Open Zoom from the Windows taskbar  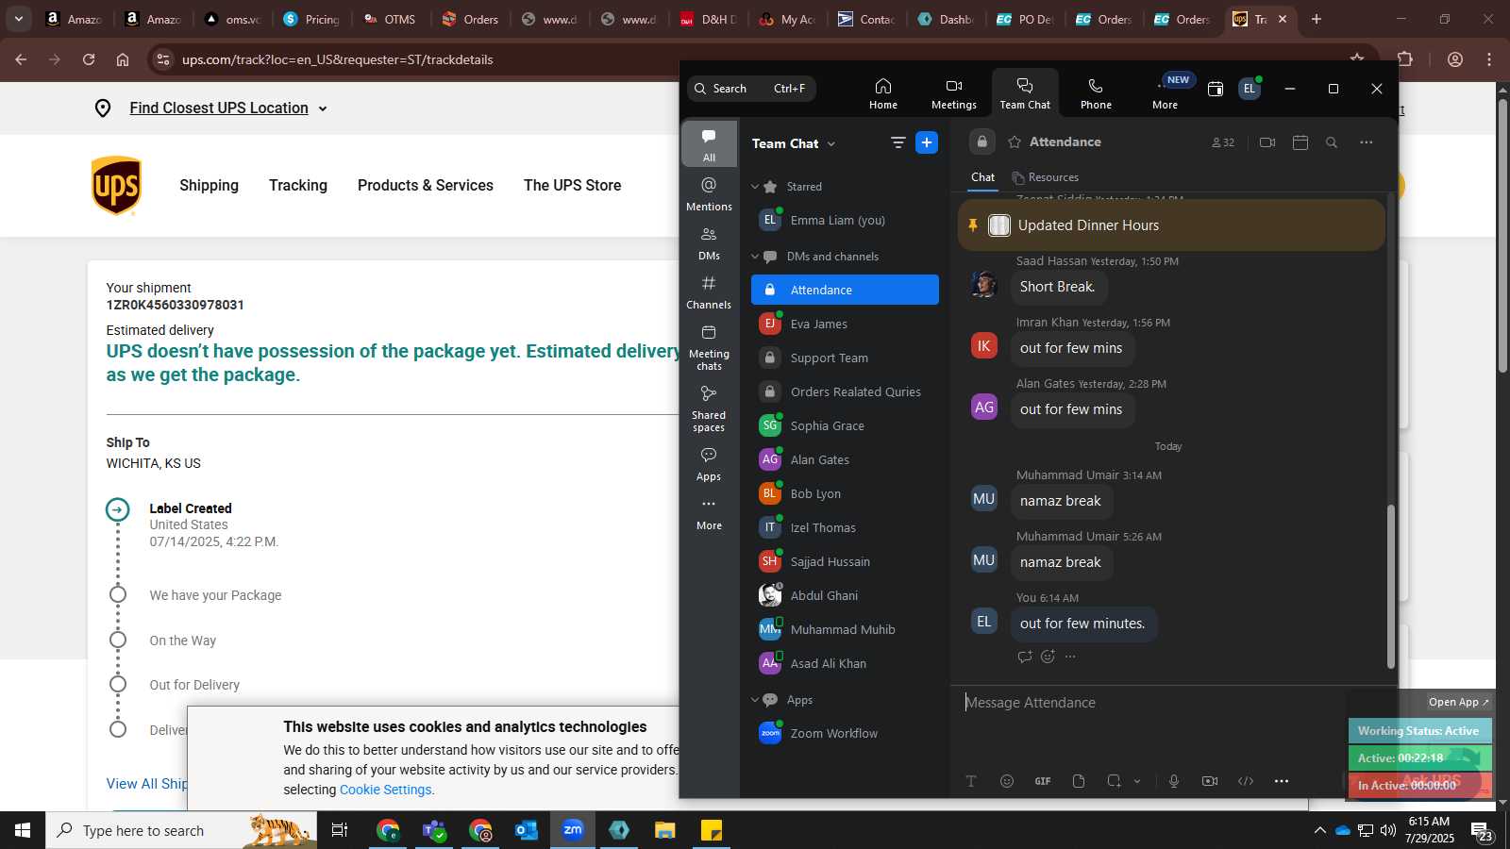pyautogui.click(x=573, y=830)
